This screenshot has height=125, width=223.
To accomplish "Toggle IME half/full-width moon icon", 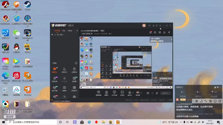I will pyautogui.click(x=201, y=101).
